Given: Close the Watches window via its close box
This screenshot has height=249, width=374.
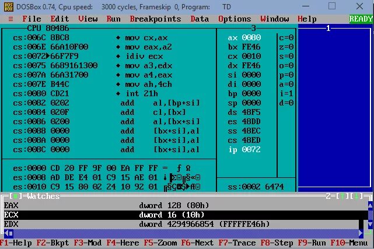Looking at the screenshot, I should click(x=16, y=196).
